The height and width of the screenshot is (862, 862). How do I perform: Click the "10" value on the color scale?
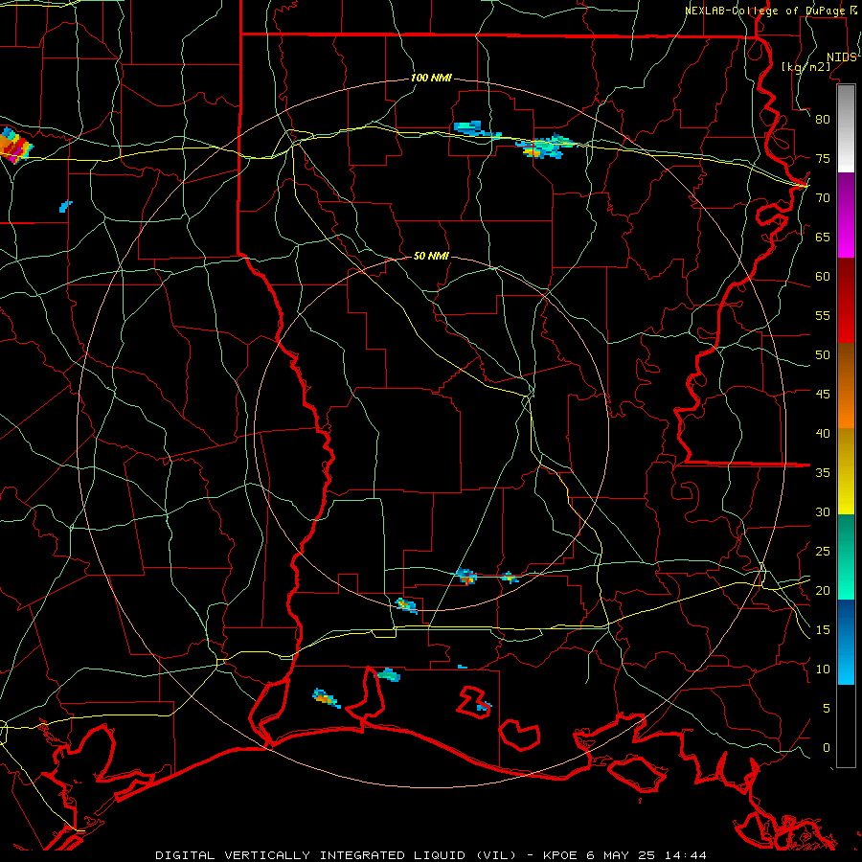click(x=823, y=669)
